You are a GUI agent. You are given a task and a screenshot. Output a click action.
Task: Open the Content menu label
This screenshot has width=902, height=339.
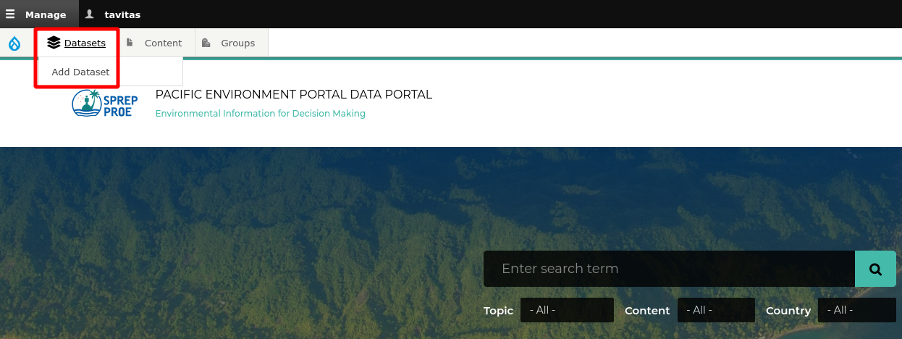[x=163, y=43]
